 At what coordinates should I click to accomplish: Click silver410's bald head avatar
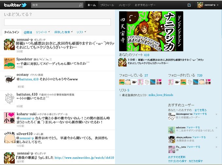click(x=9, y=138)
